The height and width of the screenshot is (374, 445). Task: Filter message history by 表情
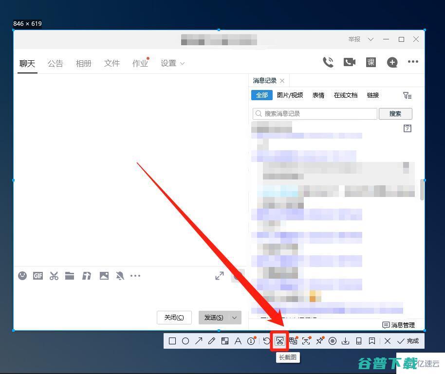(318, 95)
